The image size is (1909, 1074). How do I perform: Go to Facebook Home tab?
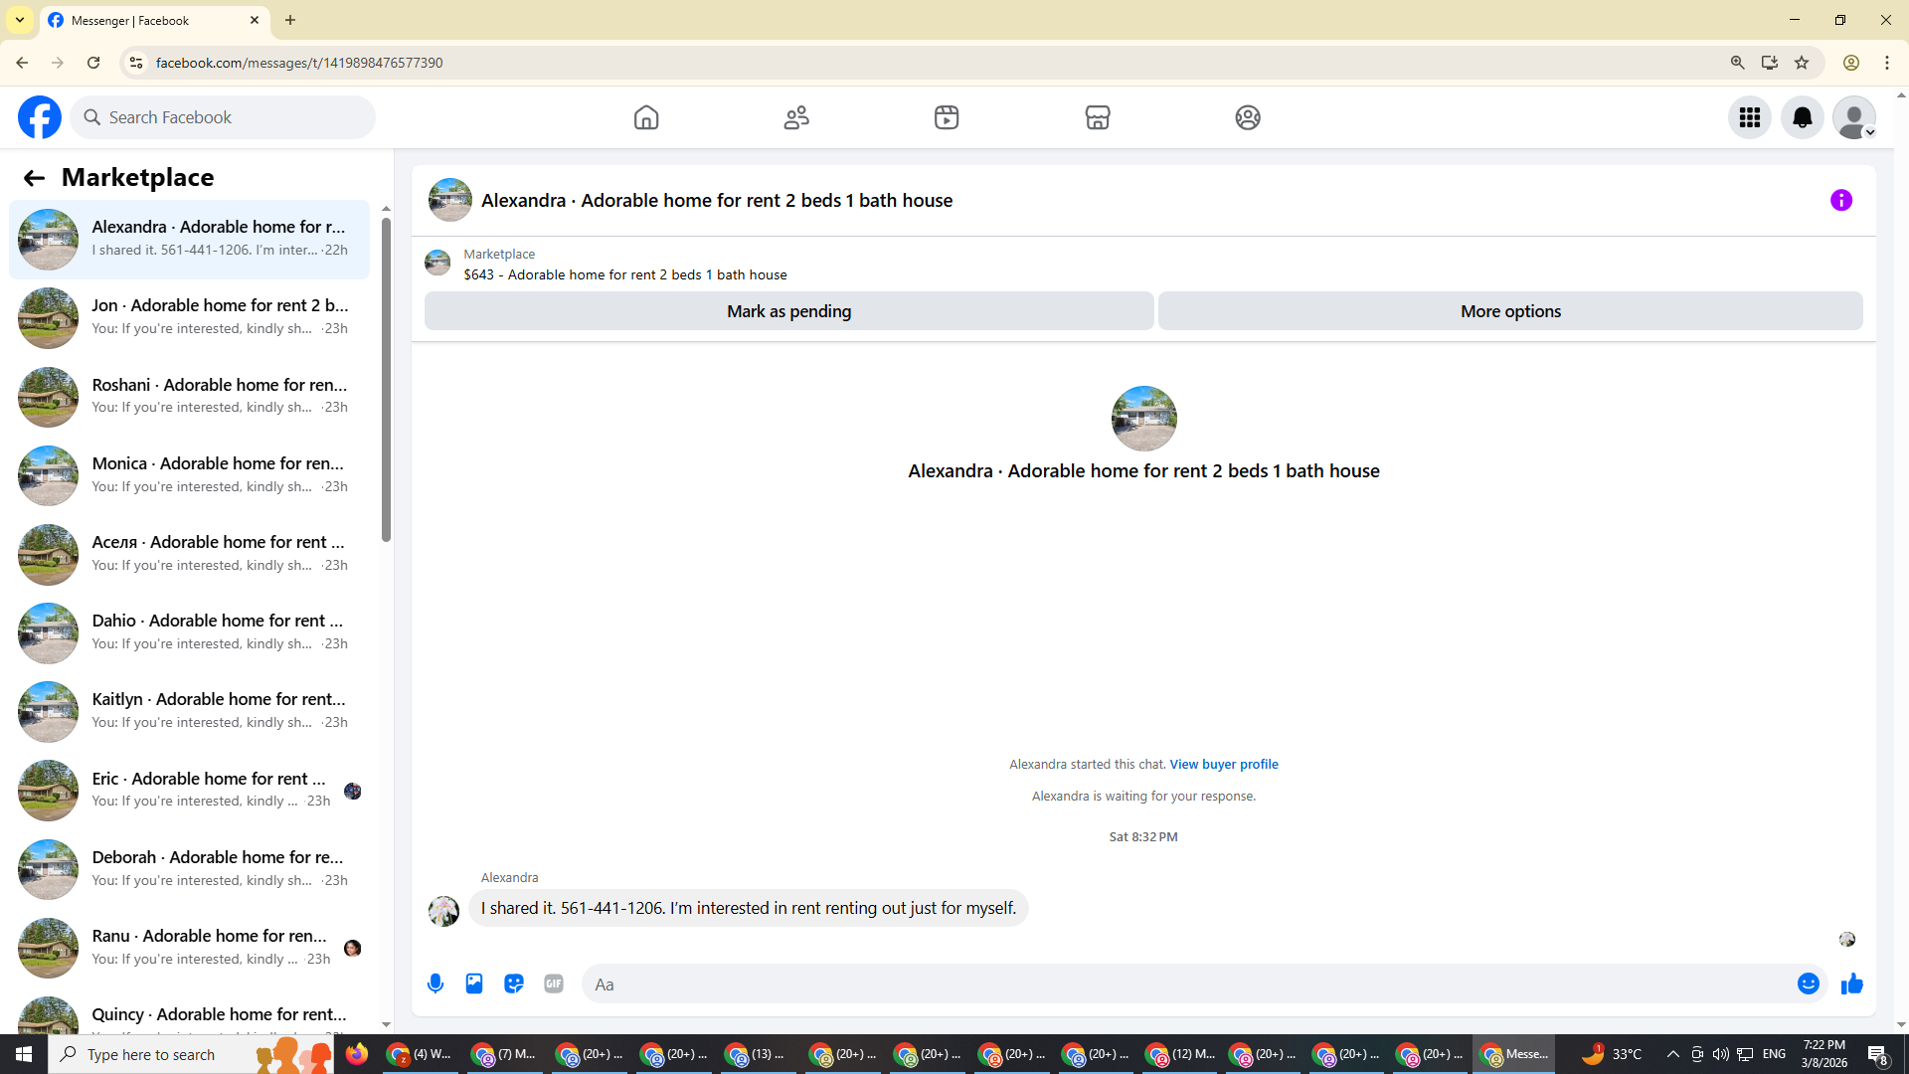pyautogui.click(x=646, y=117)
